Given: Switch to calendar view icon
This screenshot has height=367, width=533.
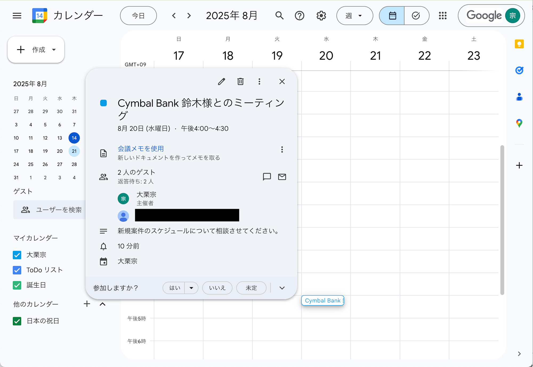Looking at the screenshot, I should pos(392,16).
